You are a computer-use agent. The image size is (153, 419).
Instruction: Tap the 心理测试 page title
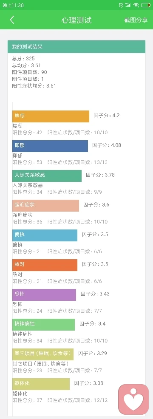[x=76, y=20]
